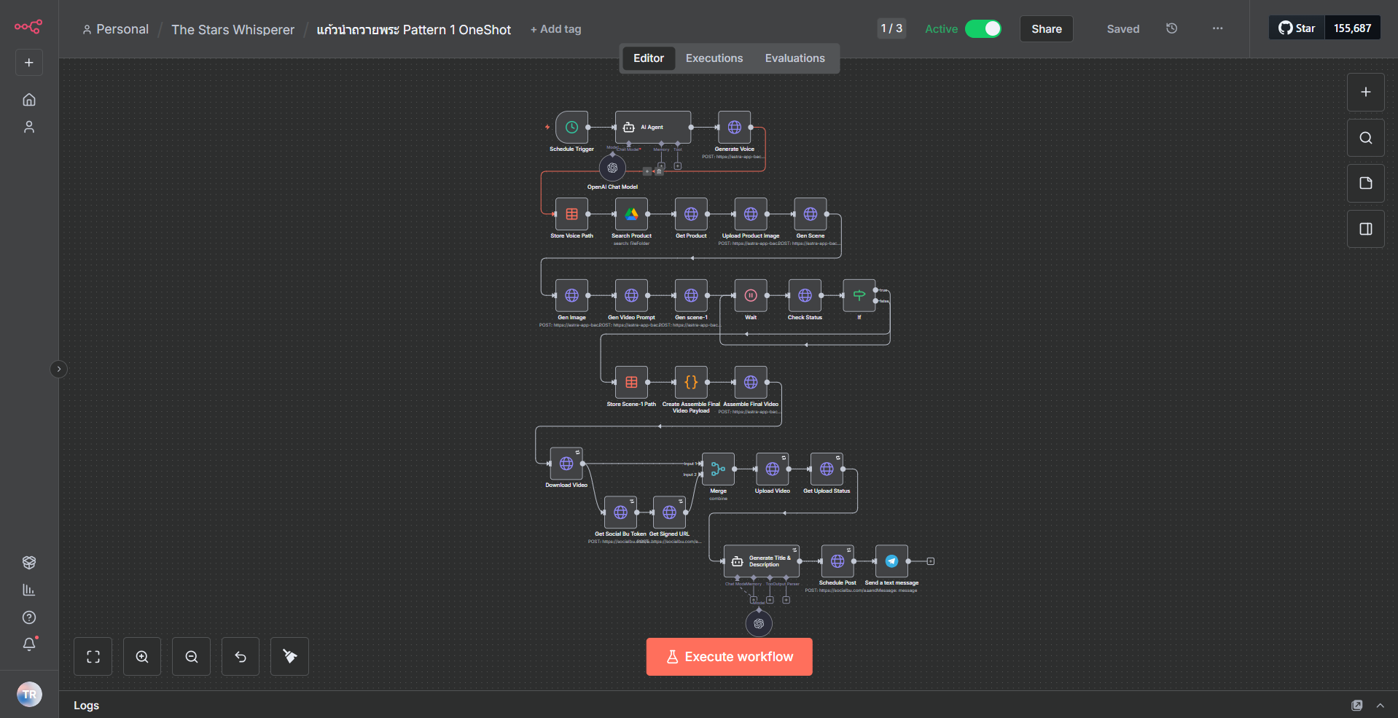Expand the Logs panel chevron

point(1380,706)
